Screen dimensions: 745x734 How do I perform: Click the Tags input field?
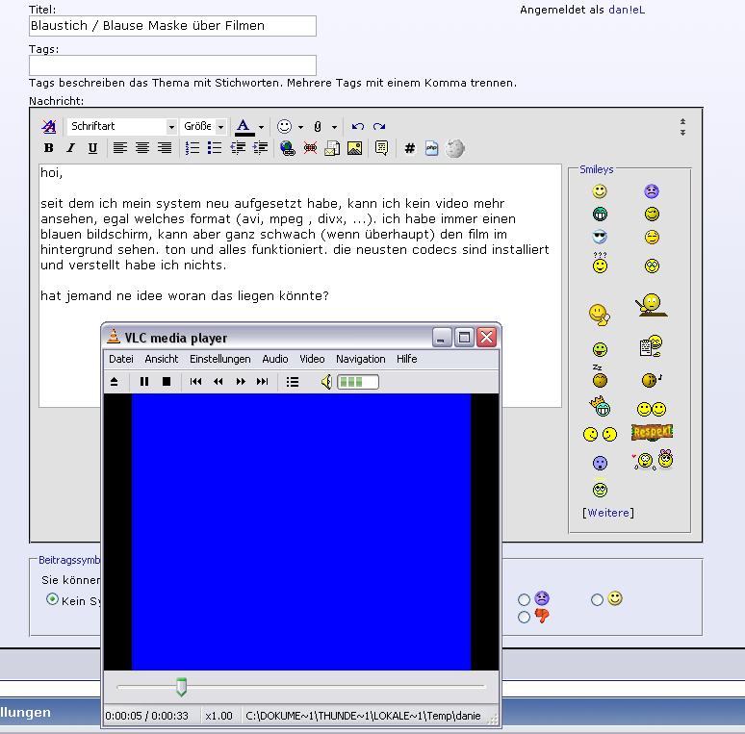coord(172,65)
